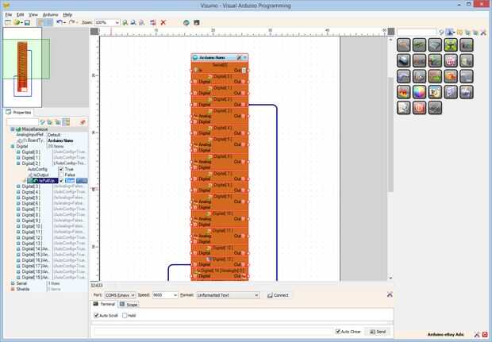Click the green Zoom In magnifier

125,22
